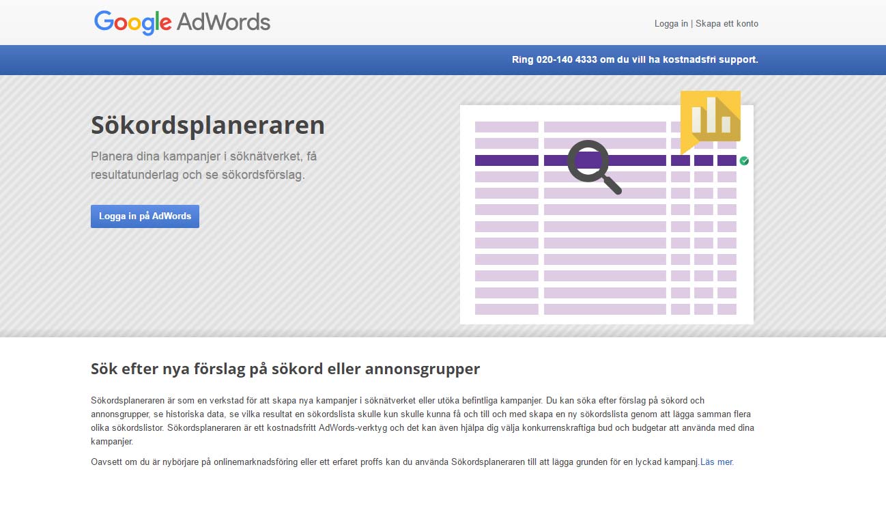Click the support phone number banner text
Viewport: 886px width, 523px height.
635,59
